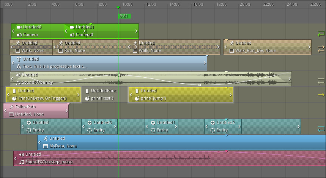This screenshot has width=326, height=178.
Task: Toggle the yellow right arrow on script track
Action: 321,95
